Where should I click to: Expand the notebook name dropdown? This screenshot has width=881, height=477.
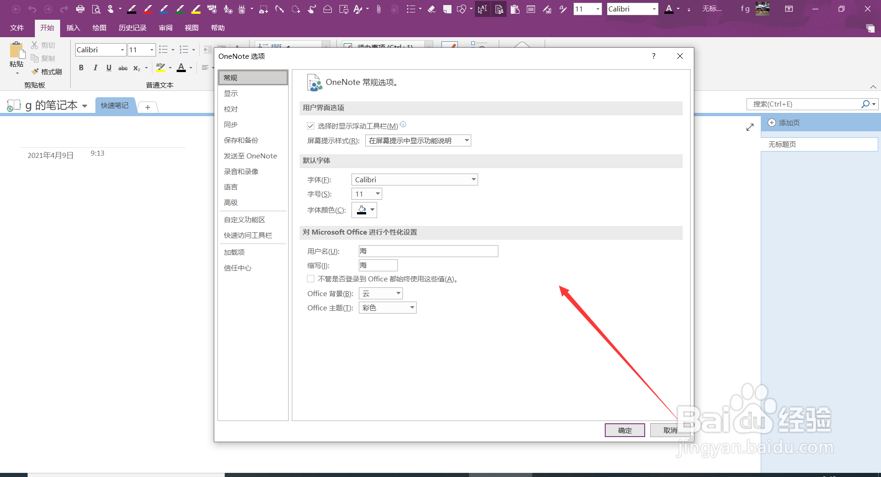85,106
